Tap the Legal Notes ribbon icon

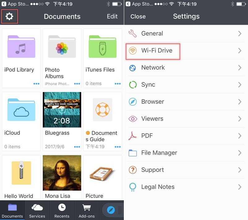click(133, 187)
